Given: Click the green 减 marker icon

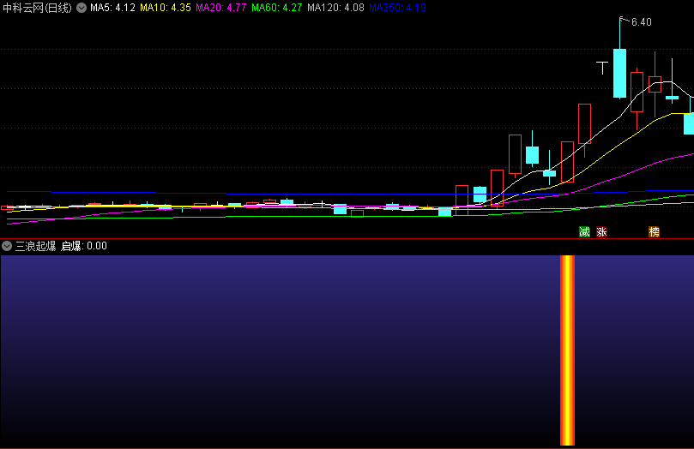Looking at the screenshot, I should click(585, 232).
